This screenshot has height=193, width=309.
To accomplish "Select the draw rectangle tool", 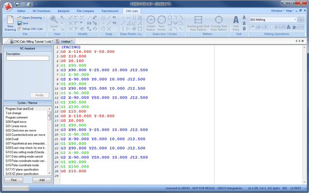I will pos(140,29).
